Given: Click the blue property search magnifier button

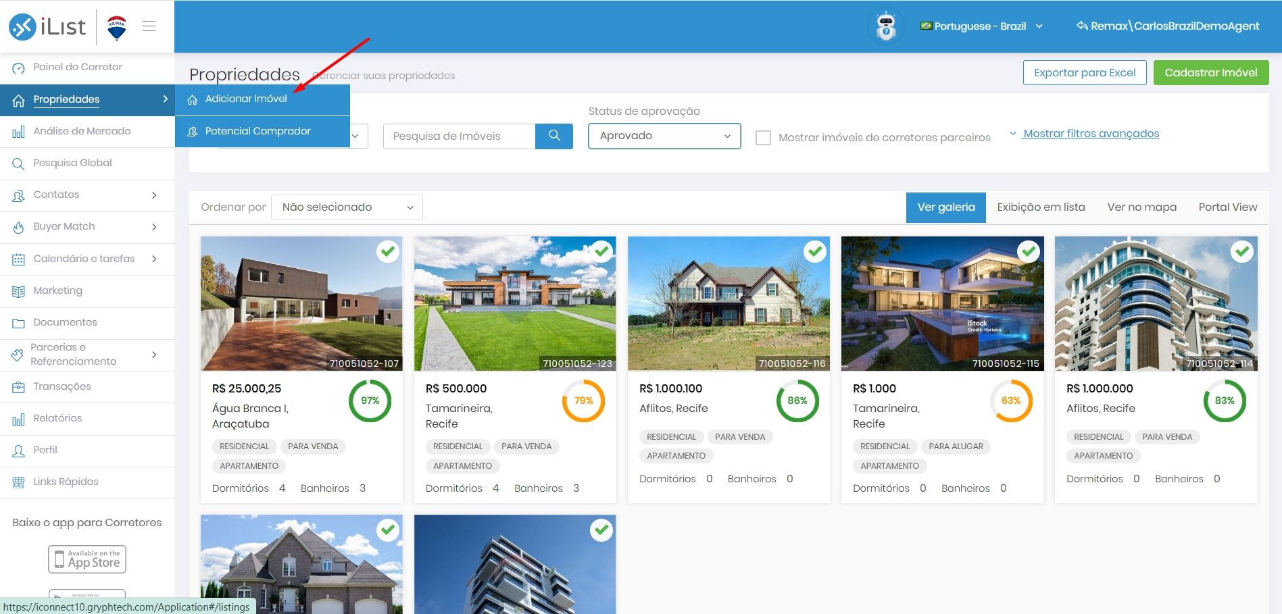Looking at the screenshot, I should click(554, 136).
